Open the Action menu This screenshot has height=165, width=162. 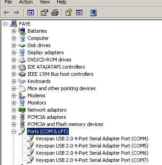pyautogui.click(x=26, y=2)
